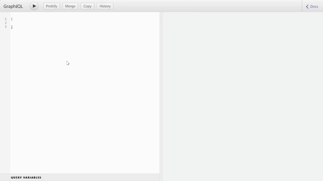Run the query with the play button

34,6
